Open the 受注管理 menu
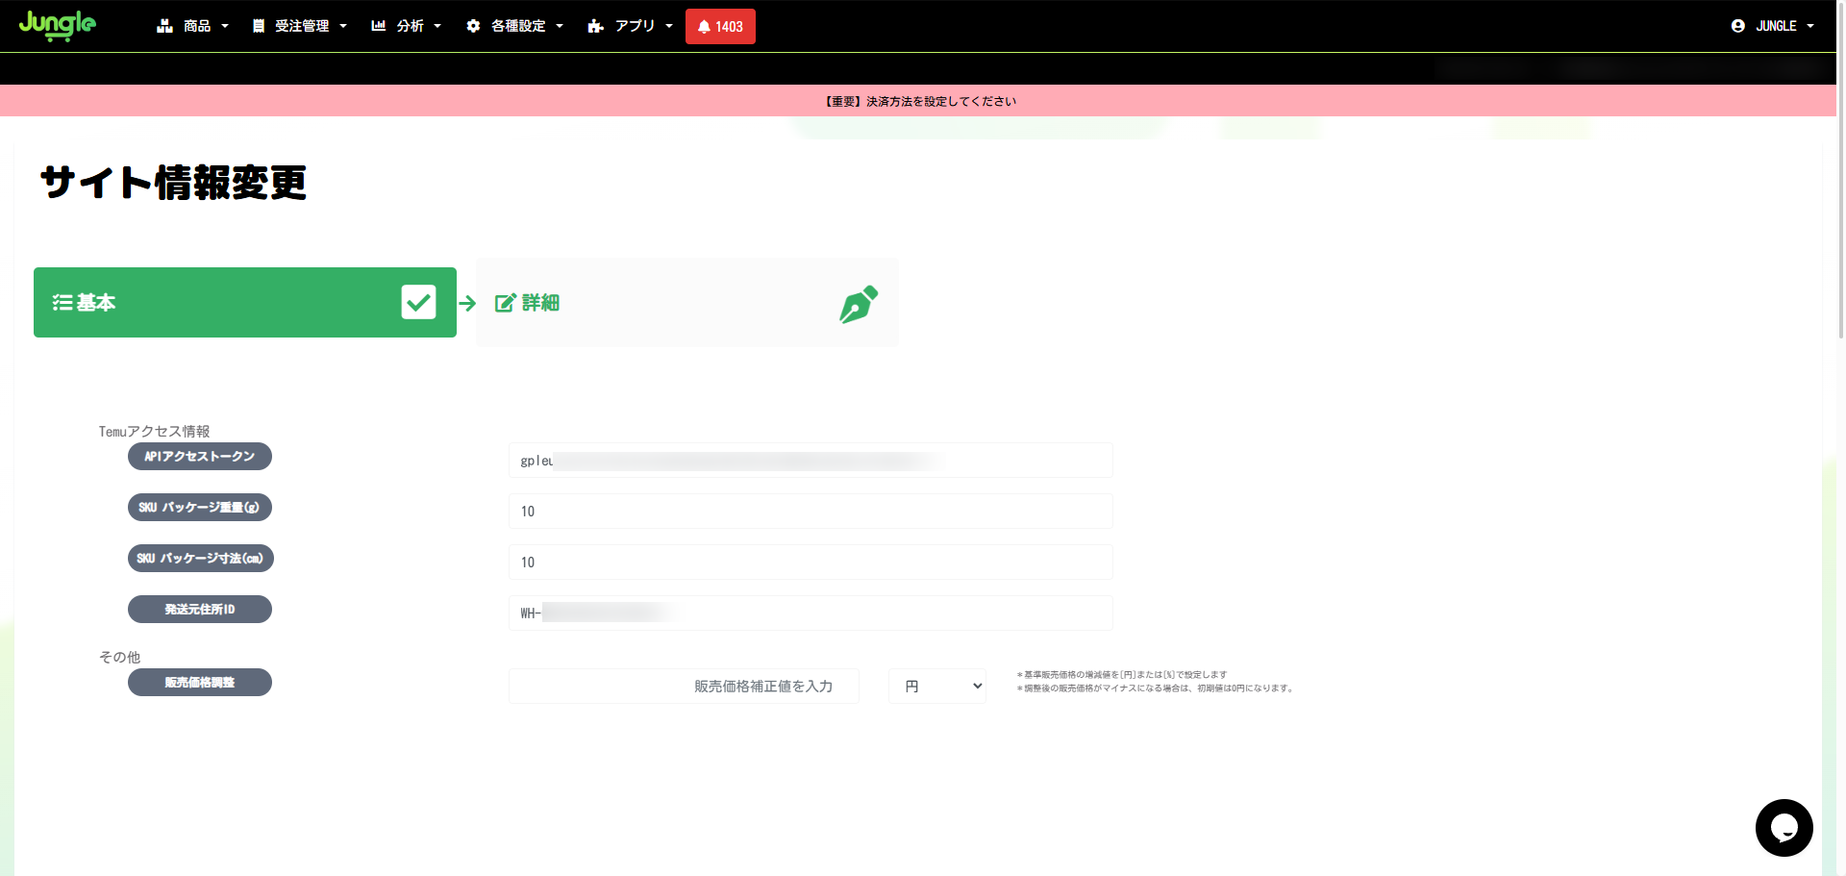 click(x=300, y=26)
